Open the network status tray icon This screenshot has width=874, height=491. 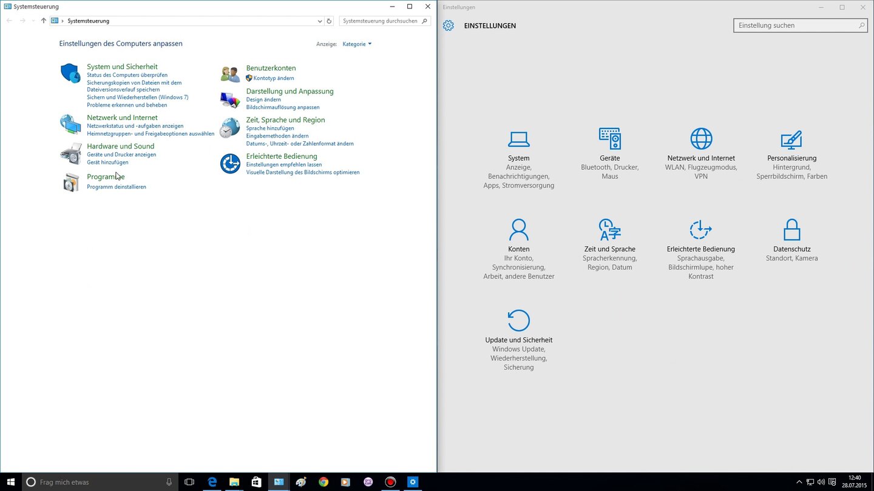[x=810, y=482]
